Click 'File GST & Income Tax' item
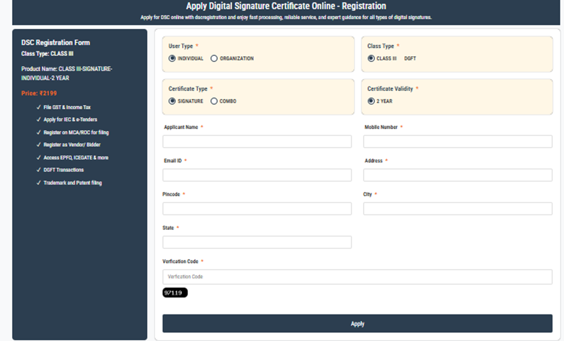The height and width of the screenshot is (341, 564). tap(67, 107)
